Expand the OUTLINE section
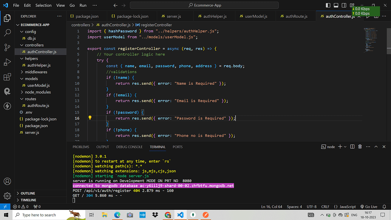Screen dimensions: 391x220 click(28, 193)
